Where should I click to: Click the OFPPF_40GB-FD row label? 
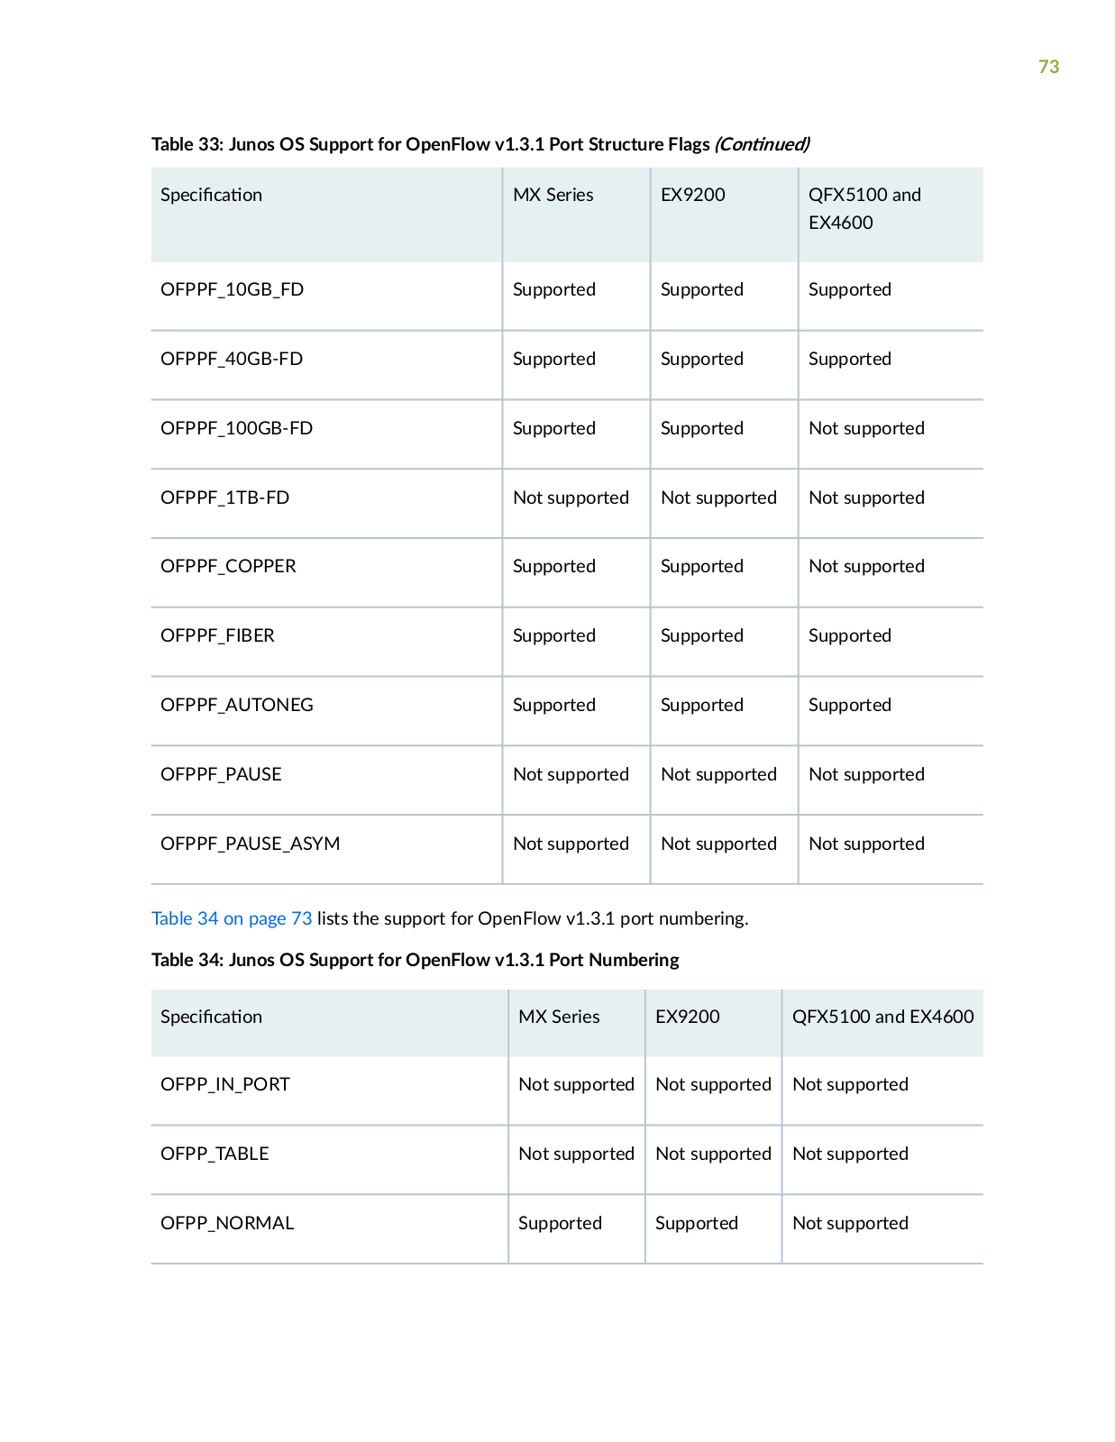[232, 359]
